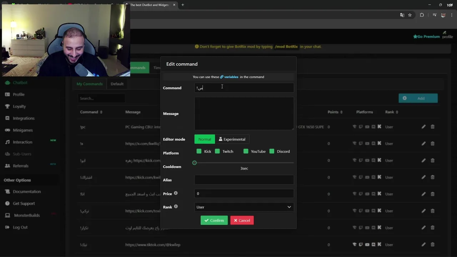Click trash icon for the !x command
This screenshot has height=257, width=457.
[432, 143]
